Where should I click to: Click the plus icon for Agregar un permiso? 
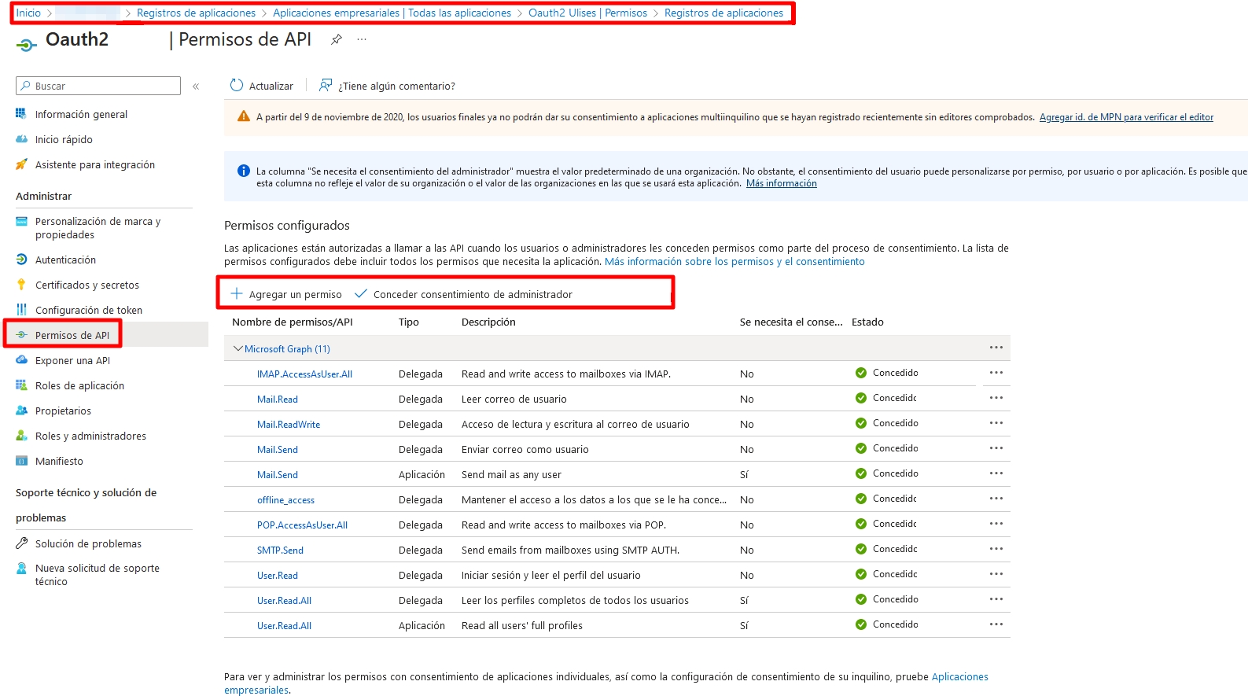coord(237,294)
